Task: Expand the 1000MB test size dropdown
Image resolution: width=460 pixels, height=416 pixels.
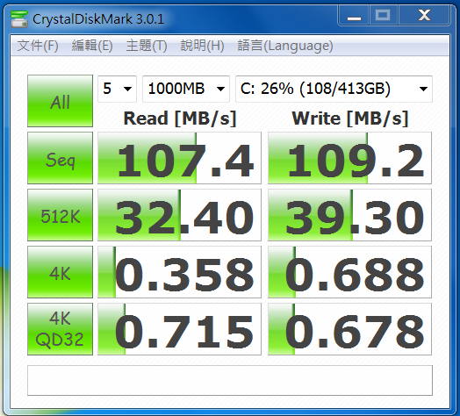Action: (186, 89)
